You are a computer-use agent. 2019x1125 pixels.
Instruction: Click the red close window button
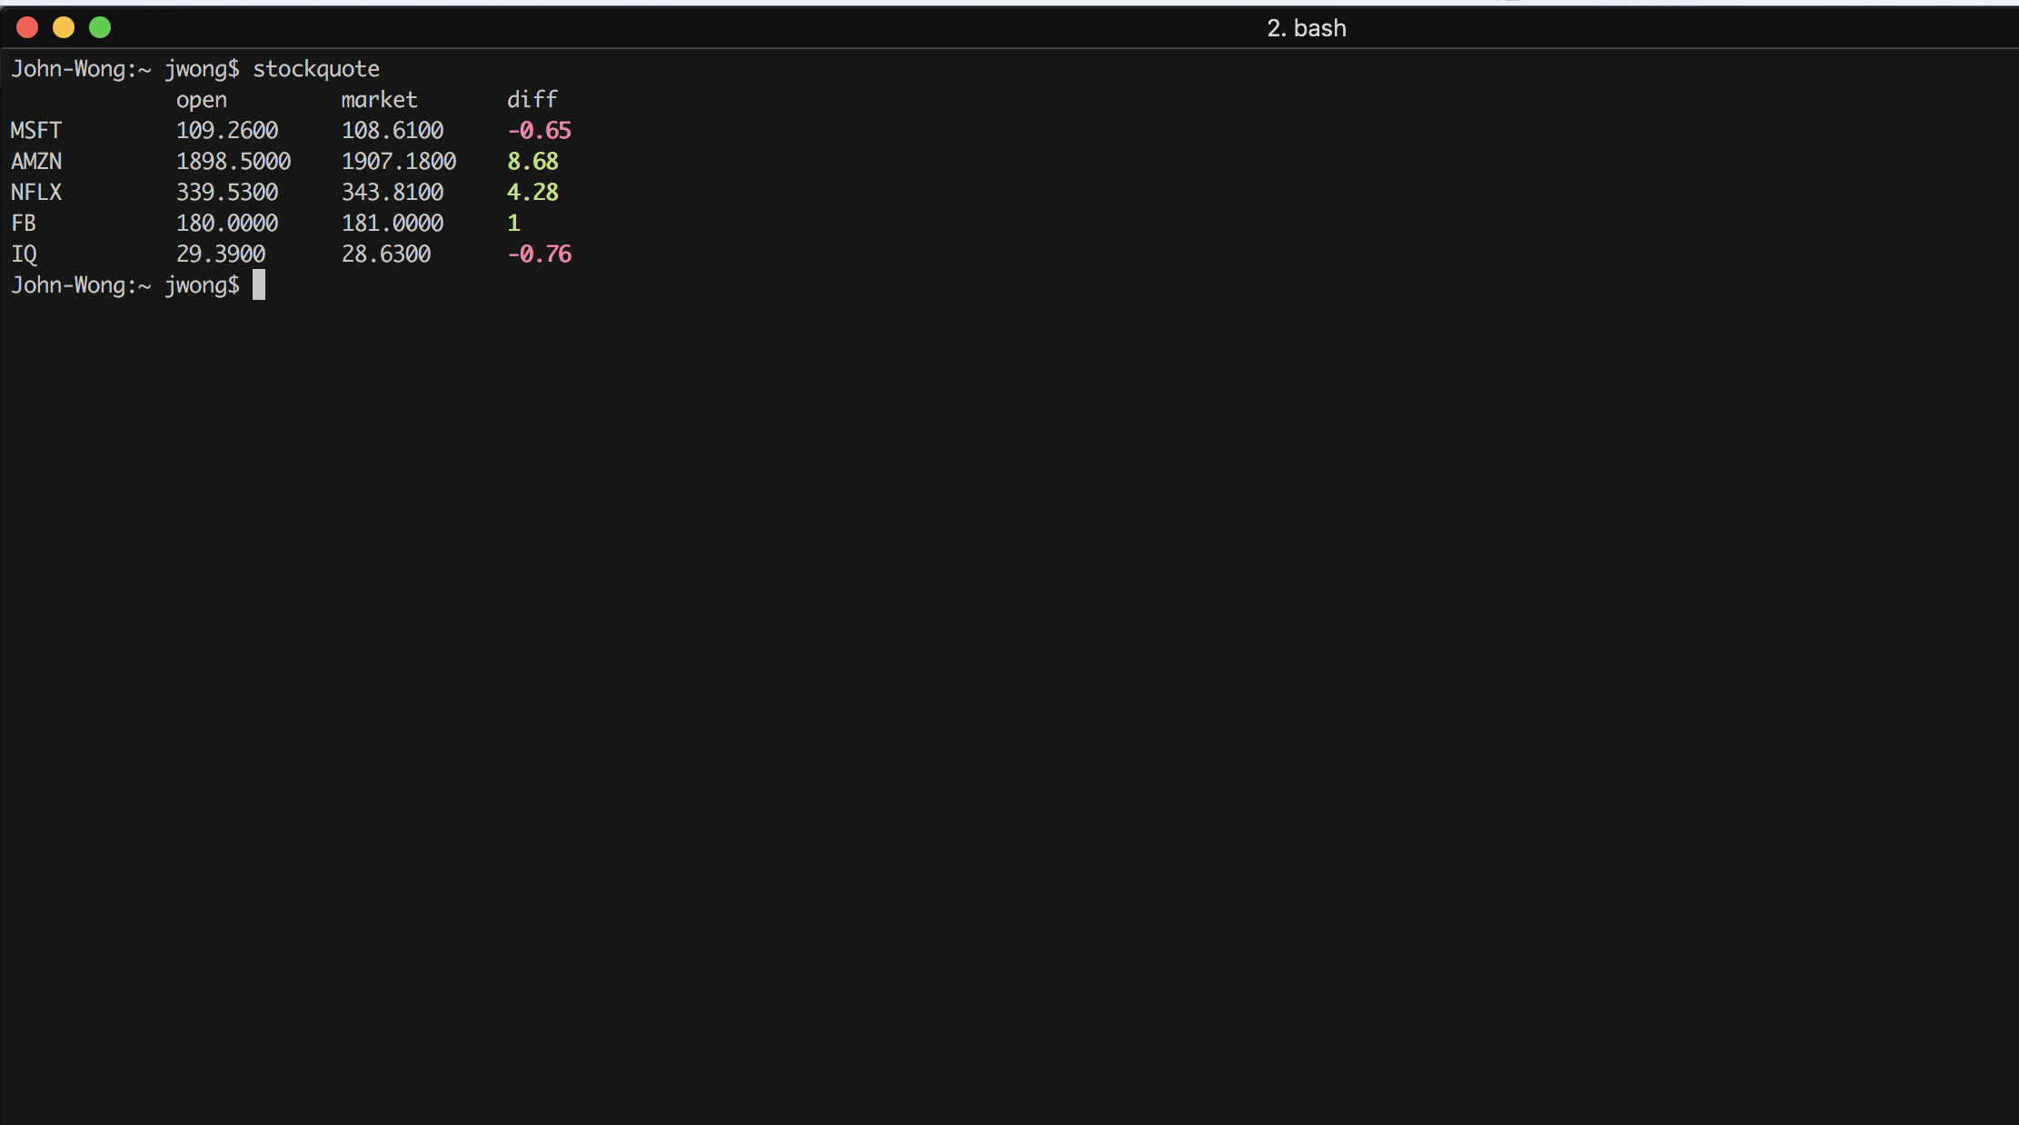(x=27, y=27)
